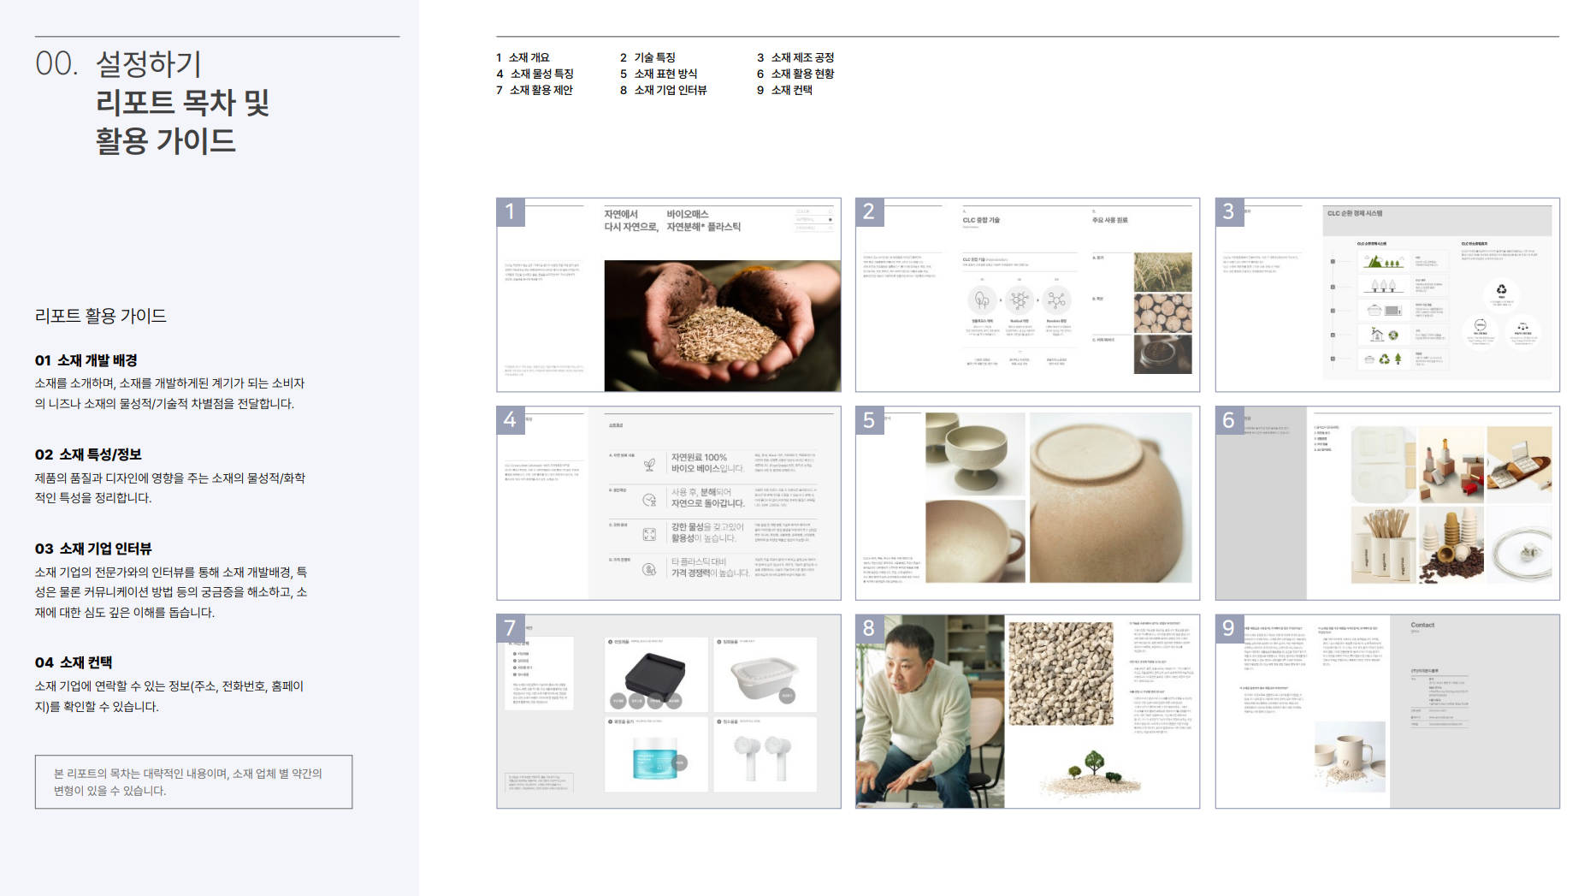
Task: Click '1 소재 개요' in the contents list
Action: click(x=523, y=57)
